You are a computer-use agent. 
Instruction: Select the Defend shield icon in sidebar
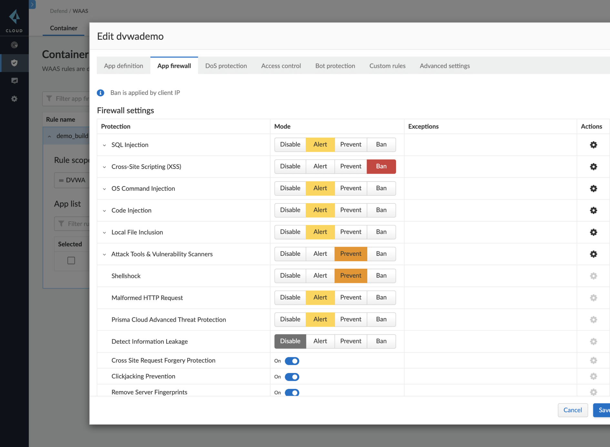pyautogui.click(x=14, y=63)
